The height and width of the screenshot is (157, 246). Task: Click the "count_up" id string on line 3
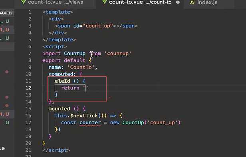[x=98, y=26]
